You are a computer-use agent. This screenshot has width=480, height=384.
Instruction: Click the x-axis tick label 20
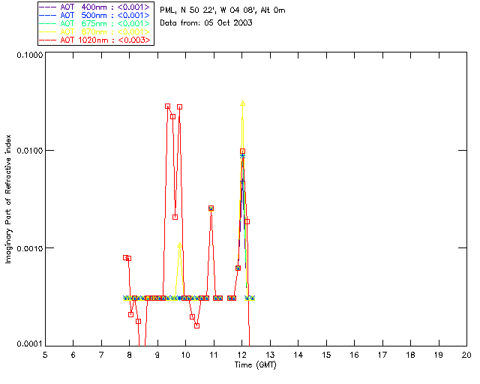pyautogui.click(x=466, y=355)
